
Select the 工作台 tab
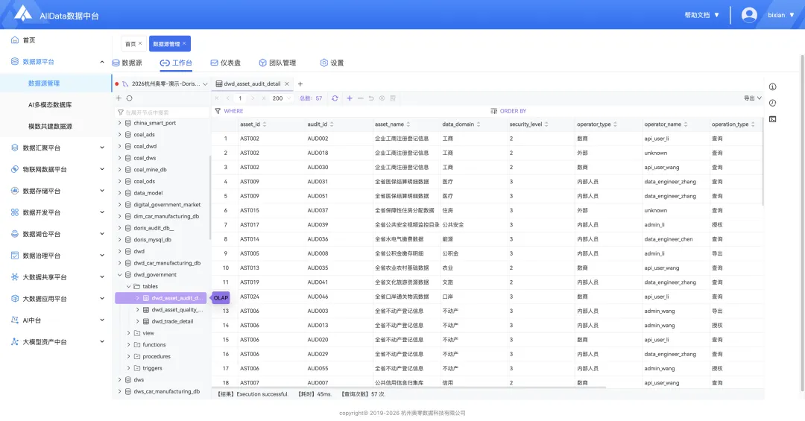[x=176, y=63]
